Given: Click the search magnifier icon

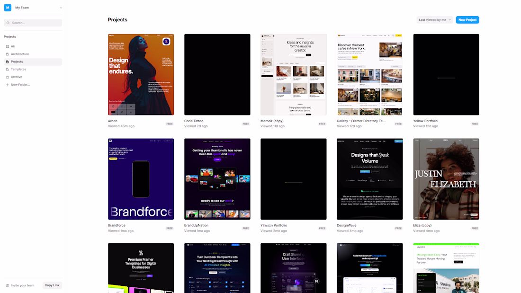Looking at the screenshot, I should (x=8, y=23).
